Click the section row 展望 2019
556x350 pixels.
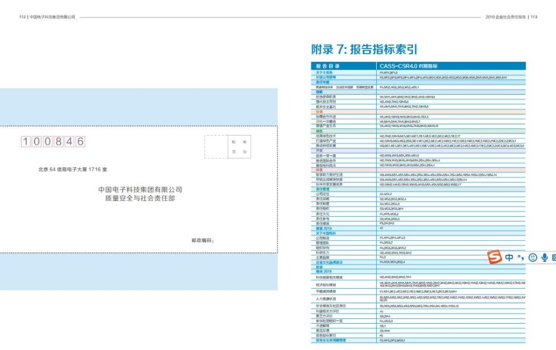pos(418,228)
